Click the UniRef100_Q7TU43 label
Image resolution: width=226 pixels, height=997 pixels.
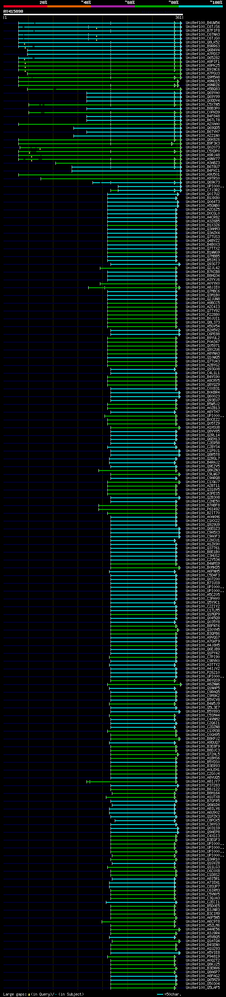[x=203, y=361]
